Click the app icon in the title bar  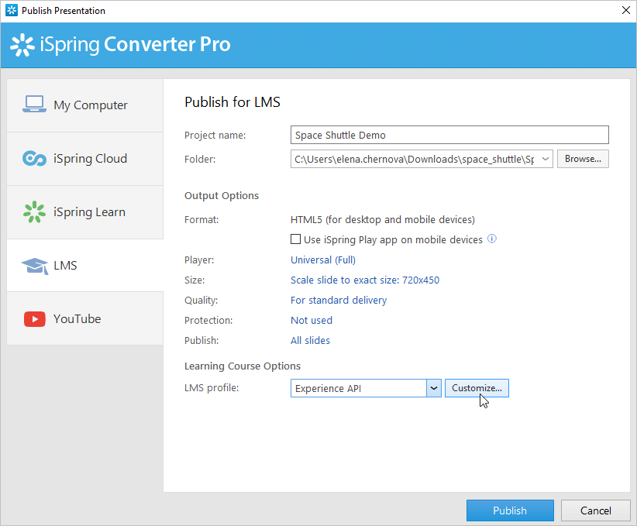(12, 10)
